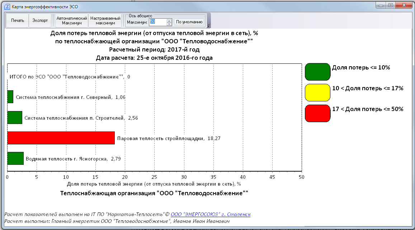Select the red Паровая теплосеть стройплощадки bar
Image resolution: width=415 pixels, height=230 pixels.
point(61,138)
